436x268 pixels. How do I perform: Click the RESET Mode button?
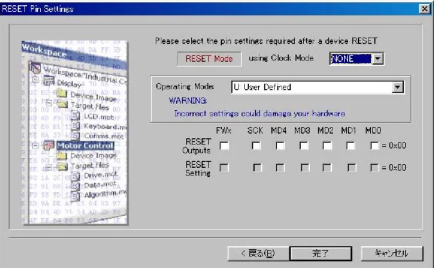pyautogui.click(x=209, y=58)
